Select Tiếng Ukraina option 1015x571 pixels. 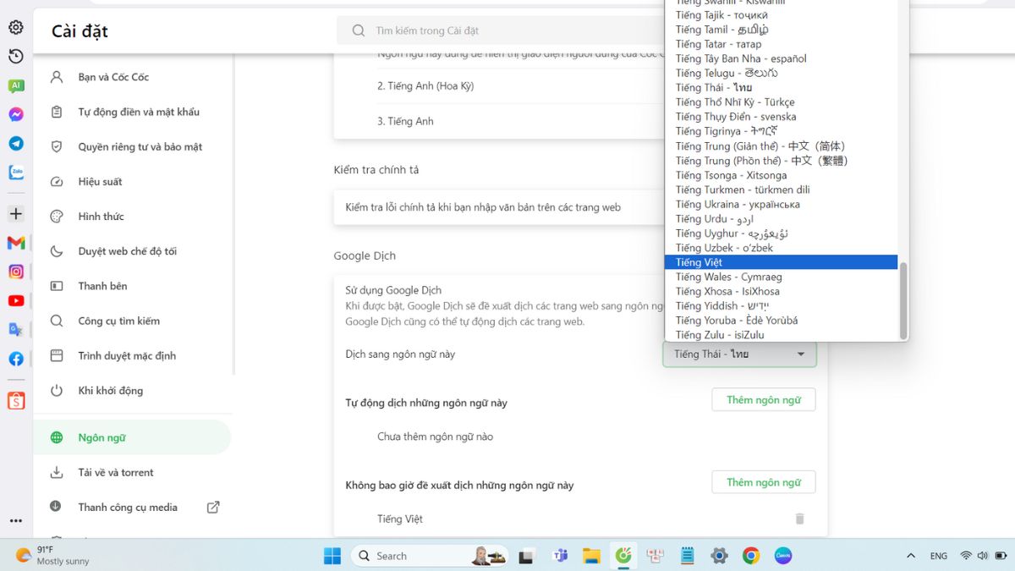pos(781,204)
